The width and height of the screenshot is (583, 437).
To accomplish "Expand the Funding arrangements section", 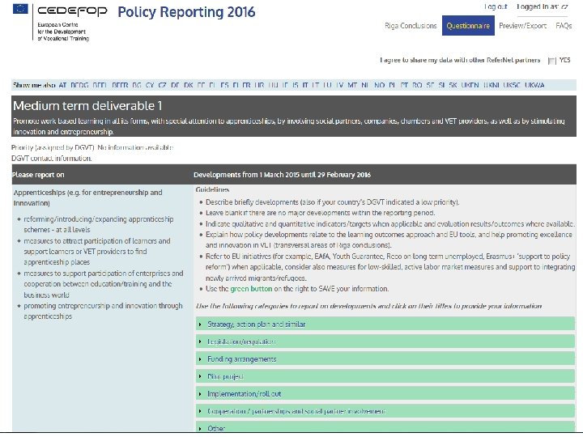I will [x=385, y=359].
